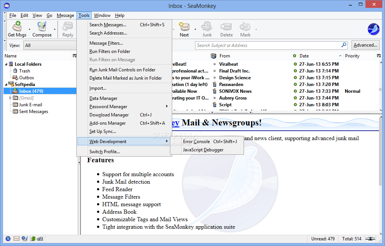Sort messages by From column
The width and height of the screenshot is (385, 246).
click(x=254, y=56)
